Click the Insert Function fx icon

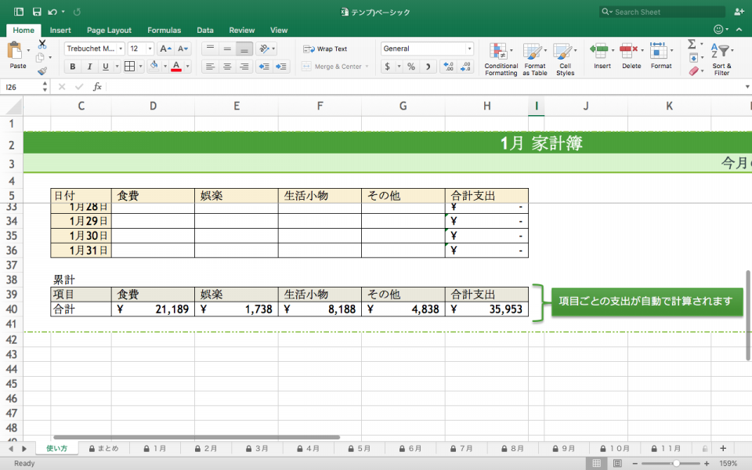[97, 87]
